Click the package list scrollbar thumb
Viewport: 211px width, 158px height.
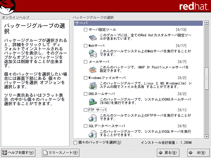pyautogui.click(x=207, y=78)
